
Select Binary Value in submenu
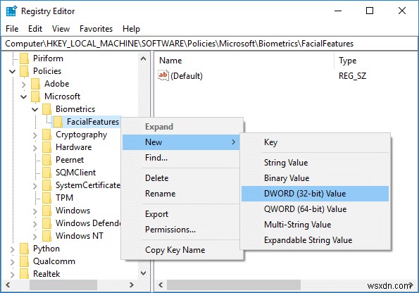click(x=315, y=178)
